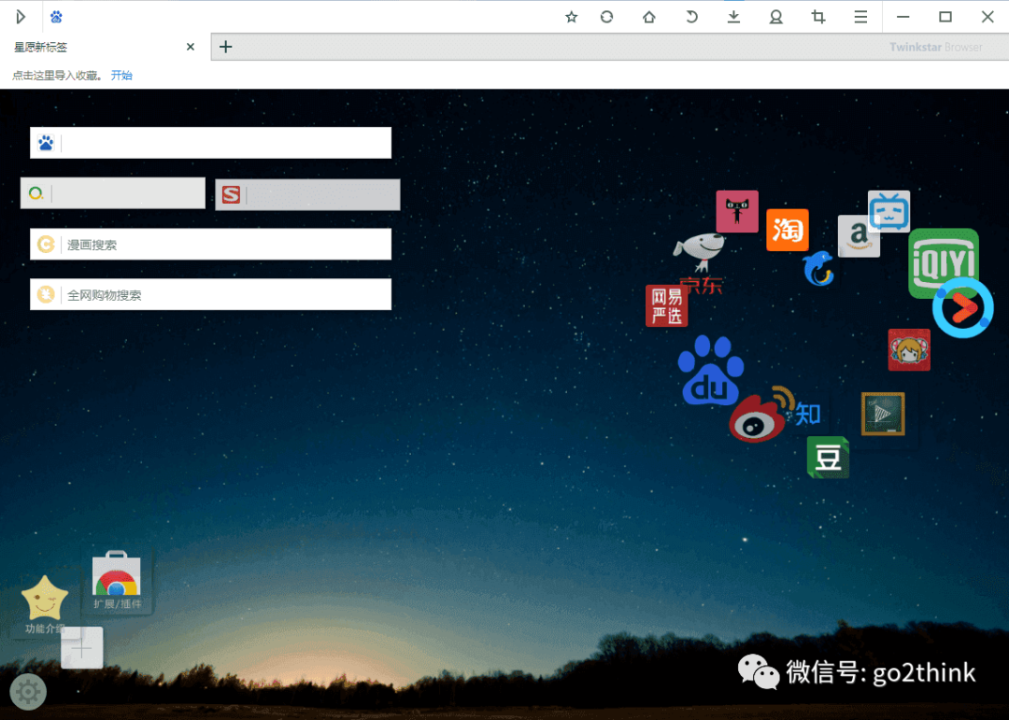Open the large Baidu du shortcut
The height and width of the screenshot is (720, 1009).
point(711,371)
